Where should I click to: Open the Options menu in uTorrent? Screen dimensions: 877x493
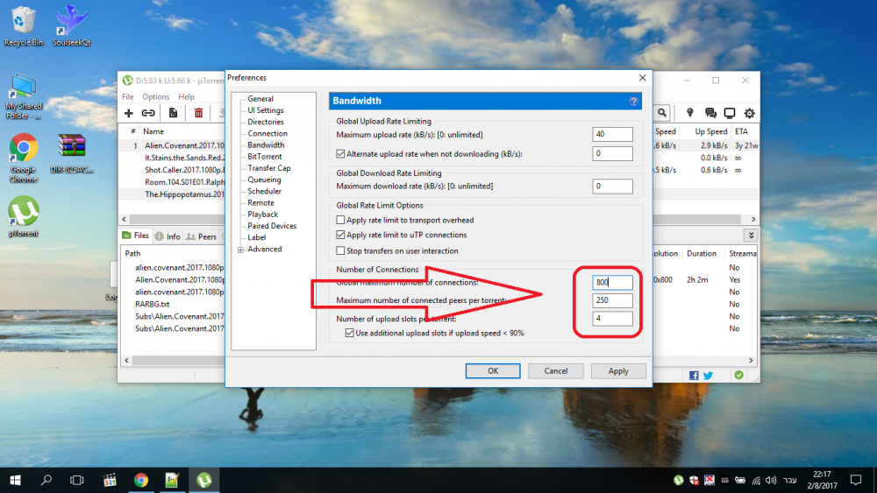click(x=155, y=96)
